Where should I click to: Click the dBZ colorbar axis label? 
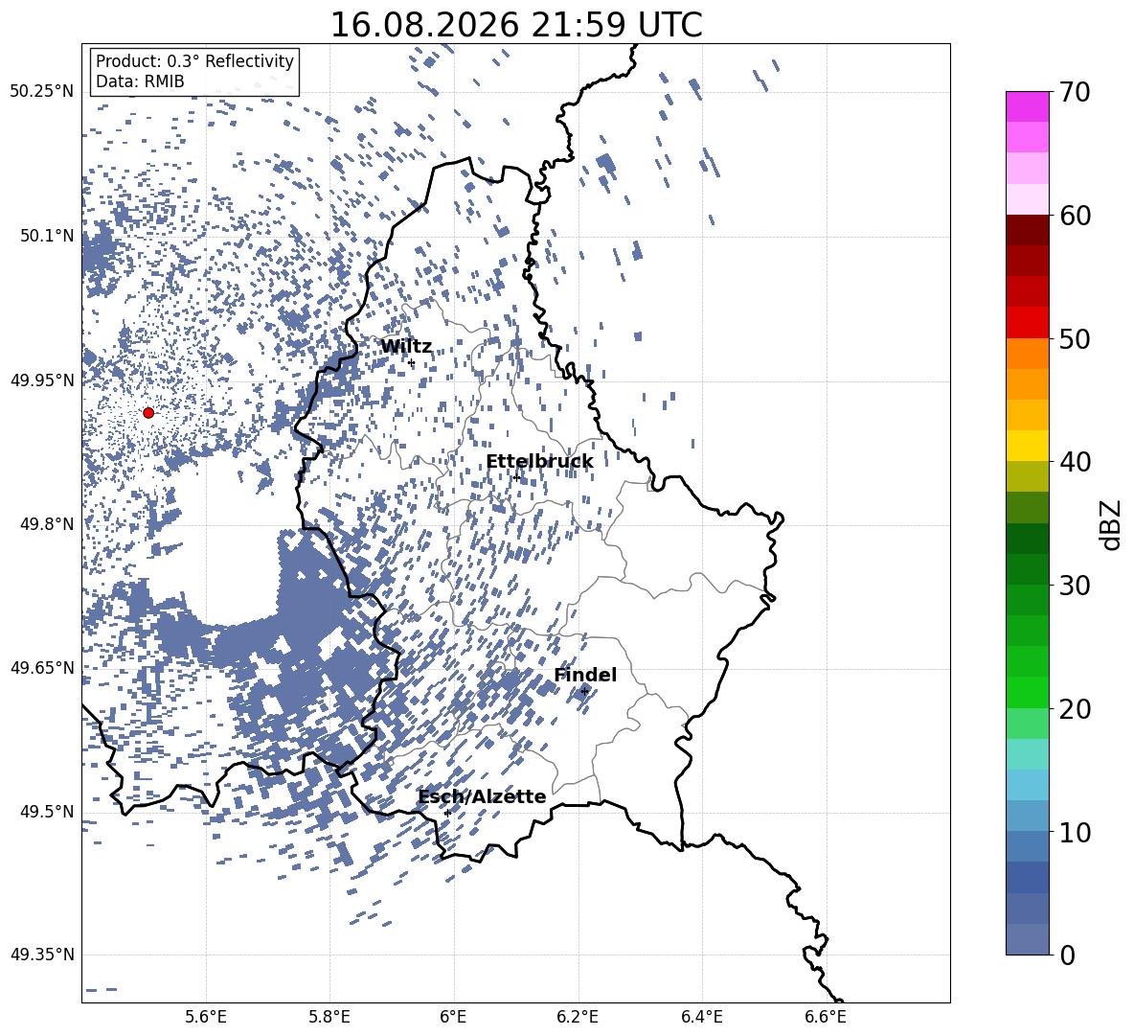(1110, 524)
